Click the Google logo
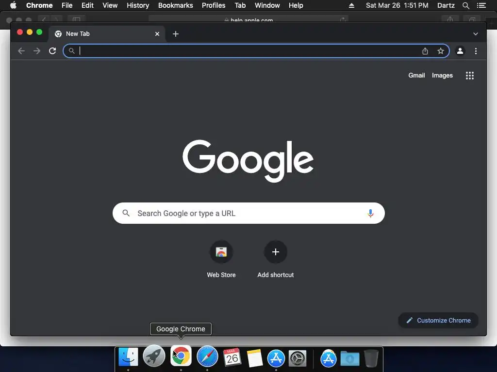The width and height of the screenshot is (497, 372). [248, 161]
